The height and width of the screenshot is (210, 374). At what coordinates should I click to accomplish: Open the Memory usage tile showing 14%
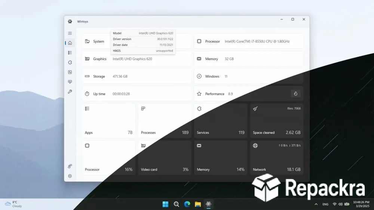click(220, 158)
